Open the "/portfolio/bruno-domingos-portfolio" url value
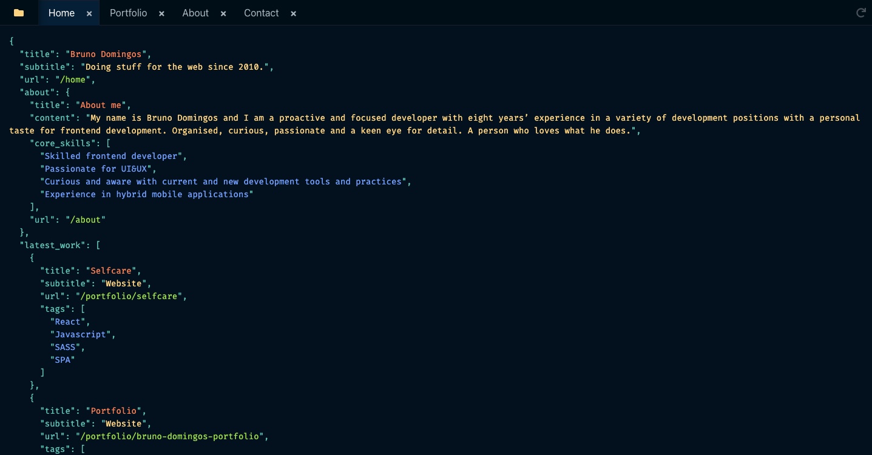The image size is (872, 455). coord(172,436)
